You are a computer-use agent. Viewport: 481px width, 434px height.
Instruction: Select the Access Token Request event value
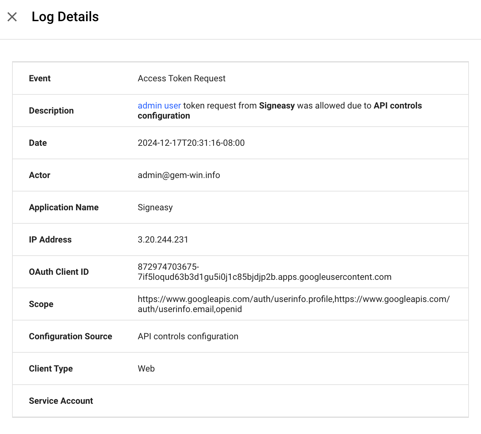[x=181, y=79]
